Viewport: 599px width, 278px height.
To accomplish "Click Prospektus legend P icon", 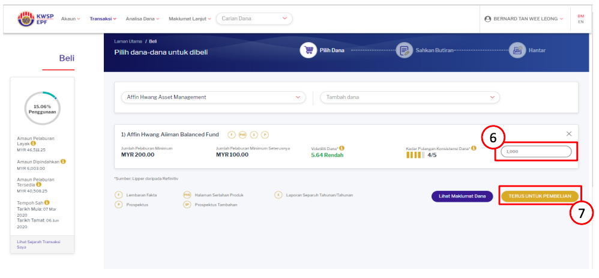I will click(118, 205).
